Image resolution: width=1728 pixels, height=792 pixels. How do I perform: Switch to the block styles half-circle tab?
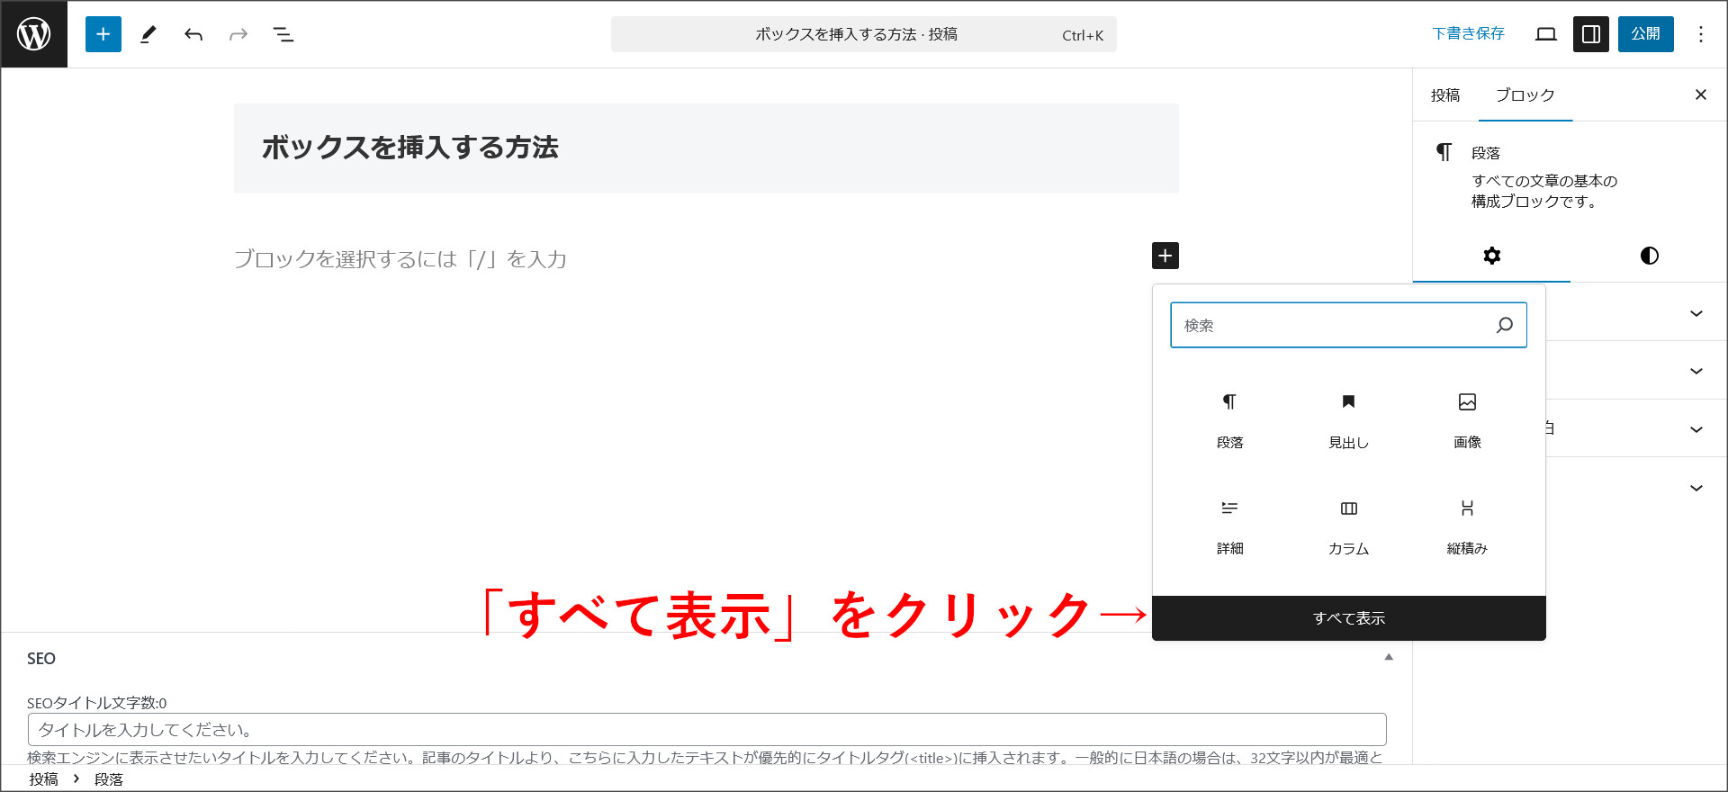coord(1649,256)
